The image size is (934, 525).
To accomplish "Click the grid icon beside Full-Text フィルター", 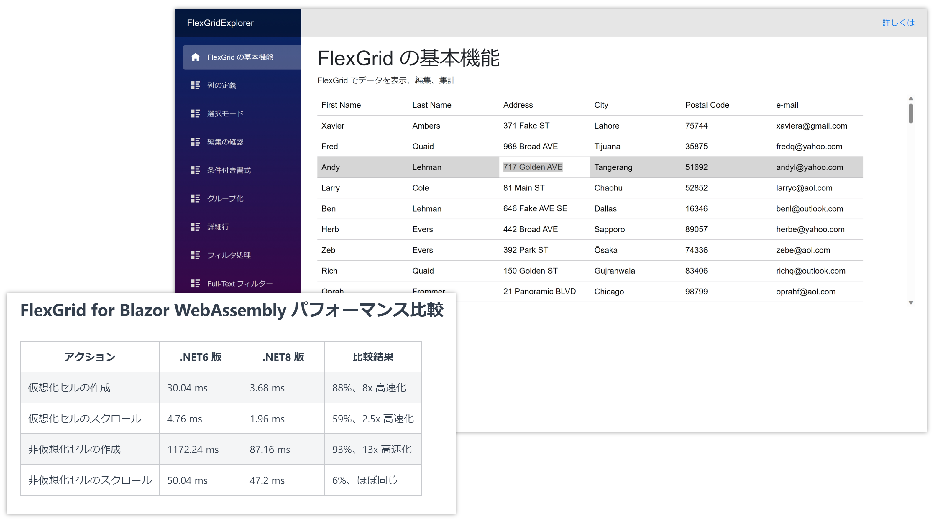I will coord(196,283).
